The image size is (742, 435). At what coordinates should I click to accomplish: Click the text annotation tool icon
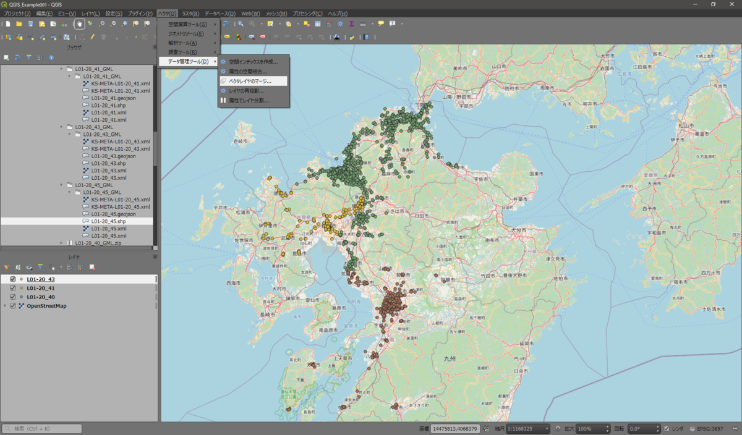tap(392, 23)
